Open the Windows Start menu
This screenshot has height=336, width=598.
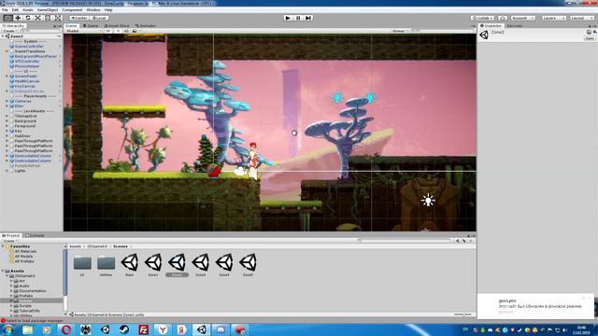coord(7,329)
